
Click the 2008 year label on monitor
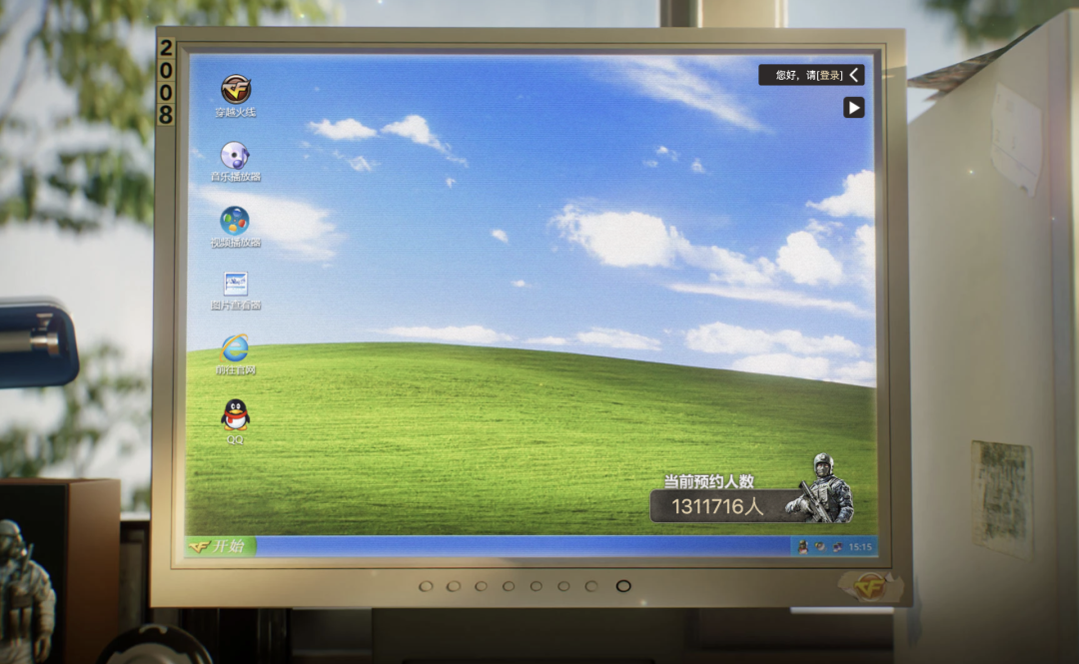[166, 81]
